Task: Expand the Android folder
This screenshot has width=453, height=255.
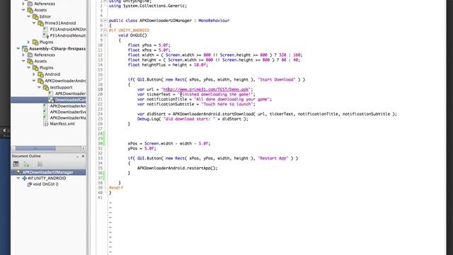Action: coord(34,74)
